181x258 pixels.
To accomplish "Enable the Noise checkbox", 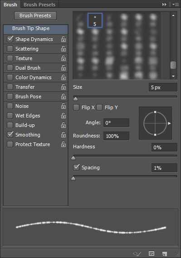I will click(10, 106).
